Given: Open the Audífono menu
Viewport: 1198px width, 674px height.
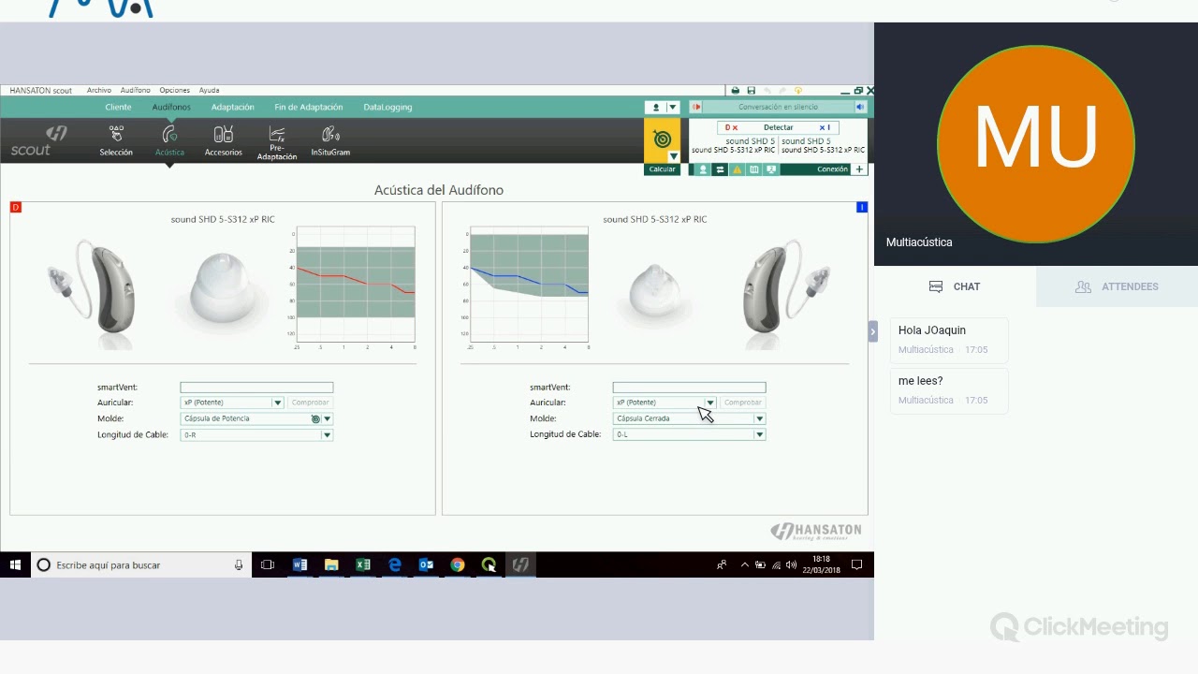Looking at the screenshot, I should (136, 91).
